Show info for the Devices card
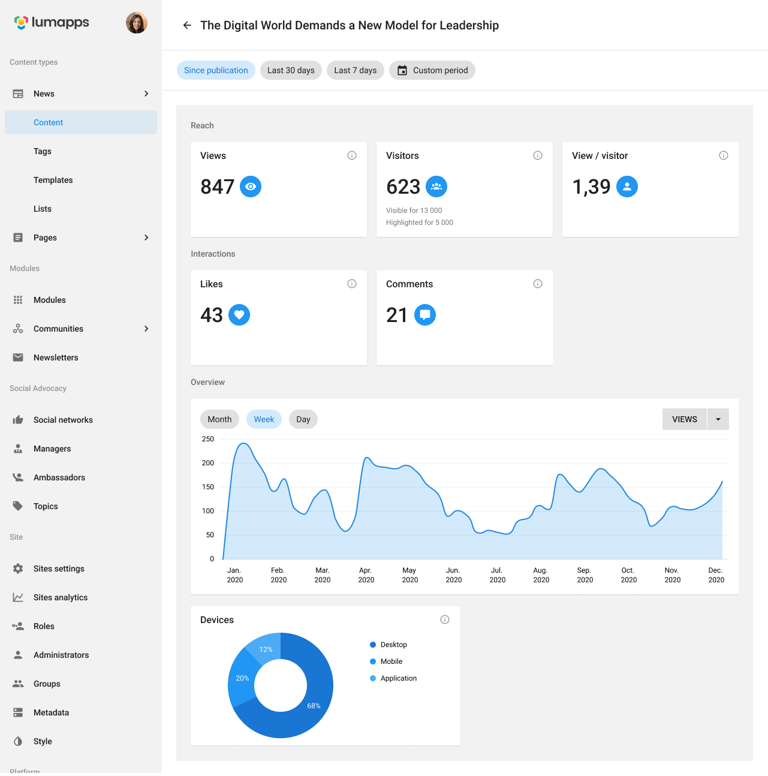 point(445,619)
